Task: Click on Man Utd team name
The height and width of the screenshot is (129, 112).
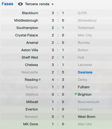Action: (x=85, y=124)
